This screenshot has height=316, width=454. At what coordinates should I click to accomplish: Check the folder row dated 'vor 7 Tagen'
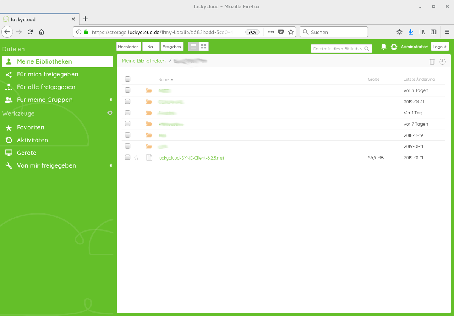127,124
